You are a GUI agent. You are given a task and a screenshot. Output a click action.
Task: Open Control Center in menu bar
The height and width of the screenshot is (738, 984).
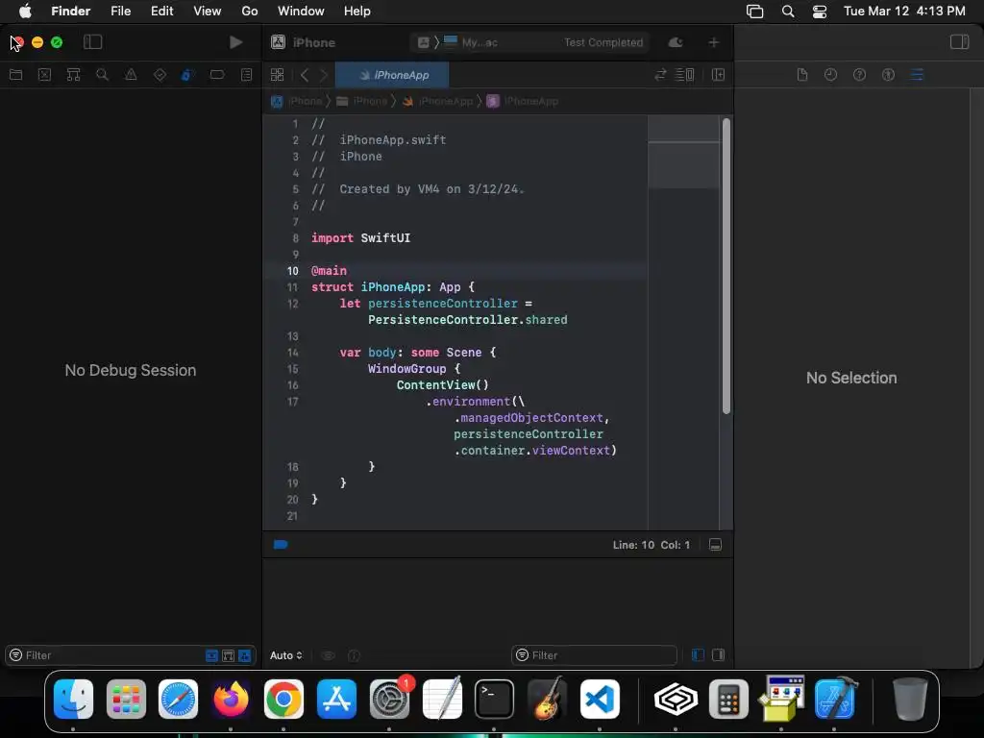(819, 11)
